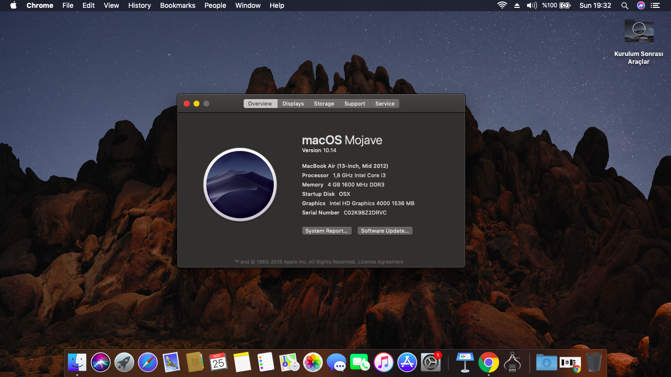The height and width of the screenshot is (377, 671).
Task: Click the Wi-Fi status icon
Action: [502, 5]
